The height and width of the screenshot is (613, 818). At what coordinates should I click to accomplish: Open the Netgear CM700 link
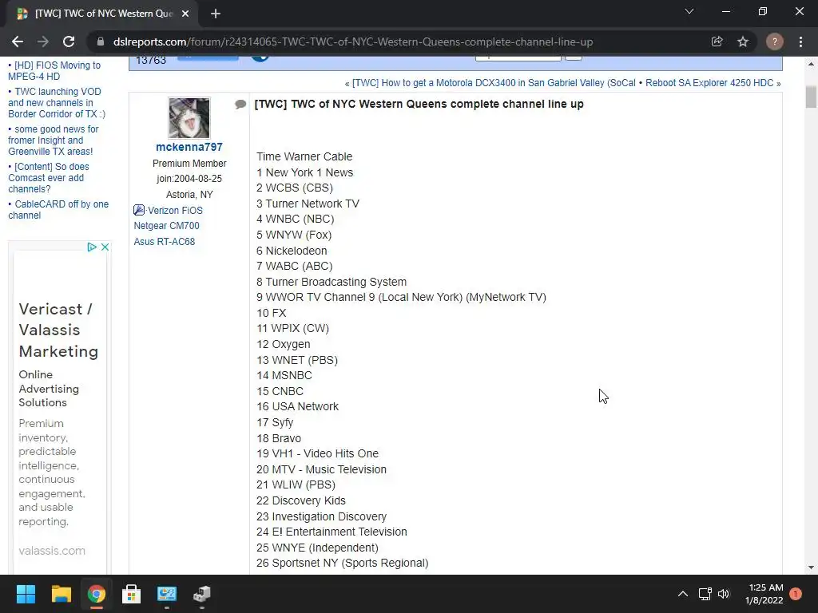(x=166, y=226)
